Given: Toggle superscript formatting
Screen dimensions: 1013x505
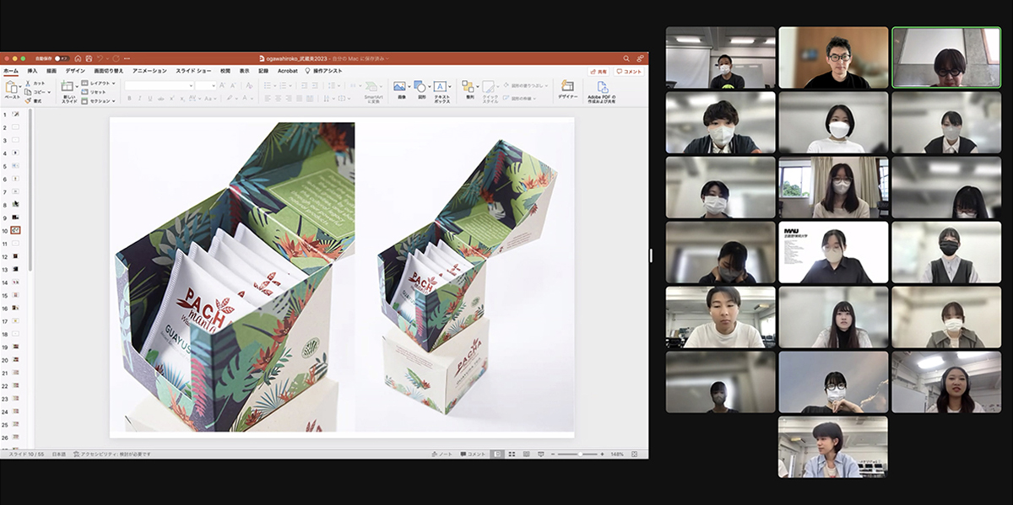Looking at the screenshot, I should [172, 98].
